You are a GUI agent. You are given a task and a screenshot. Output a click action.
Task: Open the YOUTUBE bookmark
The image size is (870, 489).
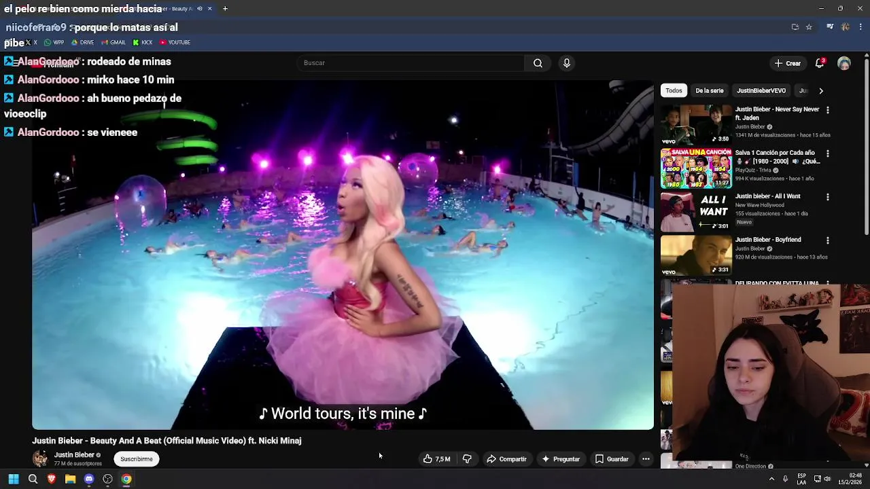point(175,42)
